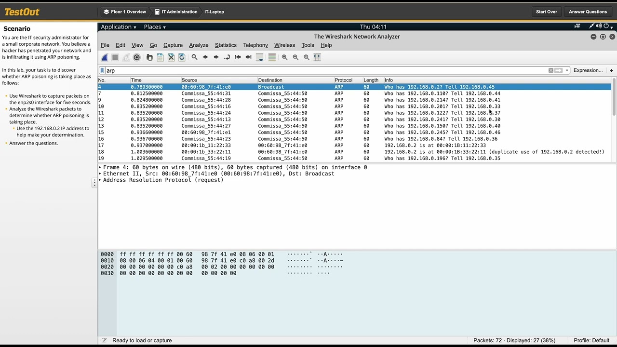Save this capture file icon
The width and height of the screenshot is (617, 347).
160,57
